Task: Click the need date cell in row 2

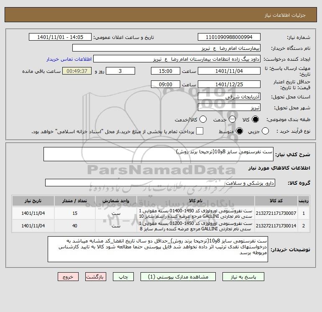Action: (x=33, y=226)
